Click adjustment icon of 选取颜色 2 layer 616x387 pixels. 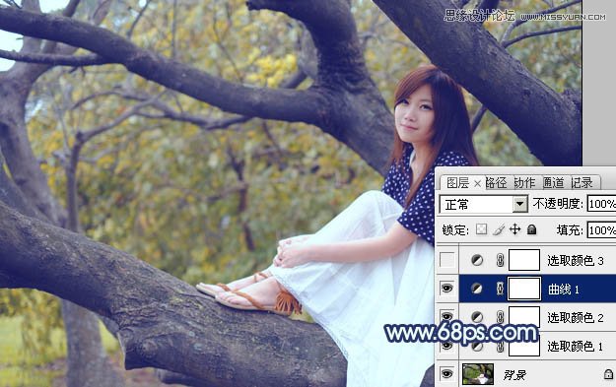coord(477,317)
